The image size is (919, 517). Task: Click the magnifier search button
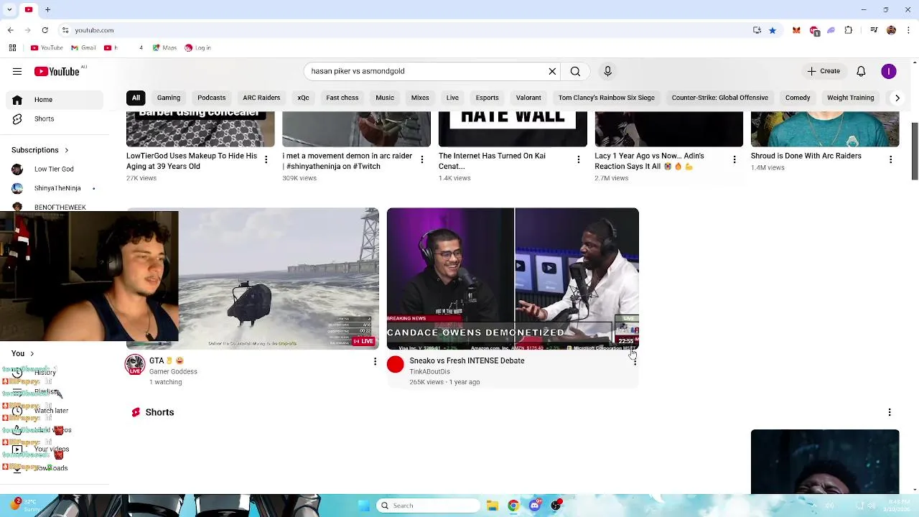575,71
